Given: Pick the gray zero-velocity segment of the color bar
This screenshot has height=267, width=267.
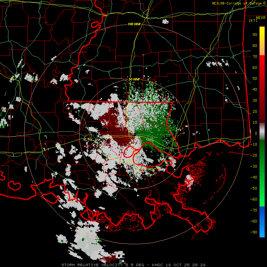Looking at the screenshot, I should (262, 131).
